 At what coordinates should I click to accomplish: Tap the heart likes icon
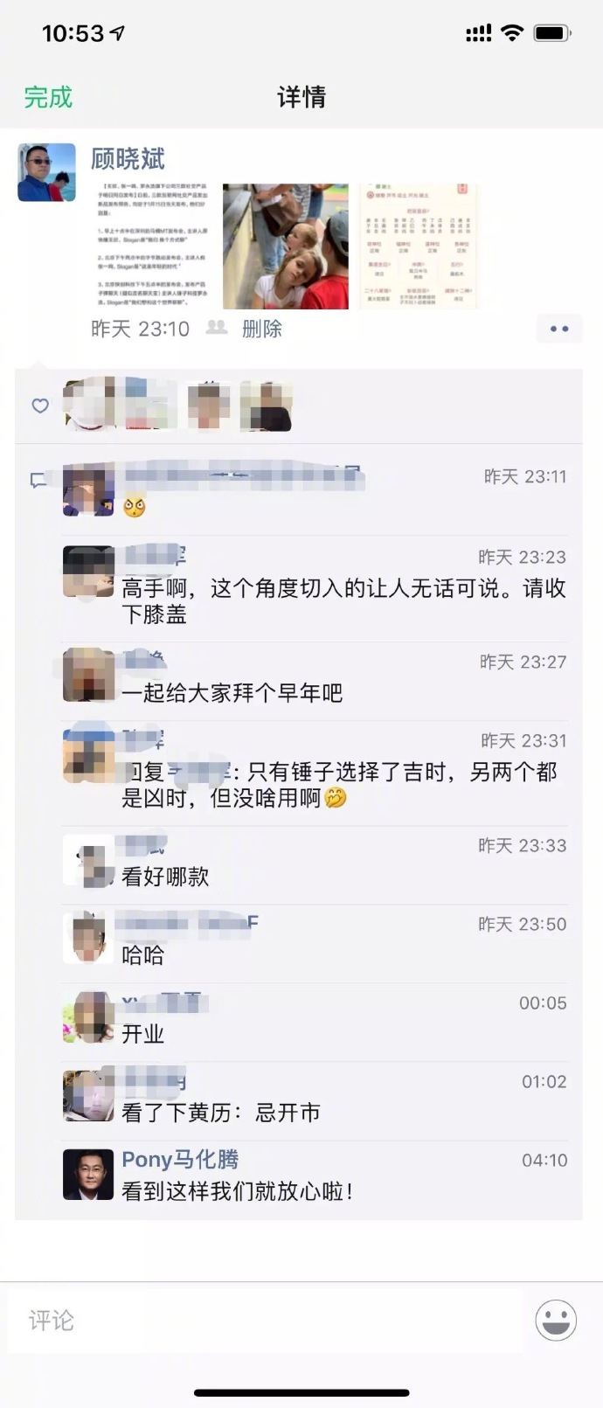pyautogui.click(x=40, y=406)
